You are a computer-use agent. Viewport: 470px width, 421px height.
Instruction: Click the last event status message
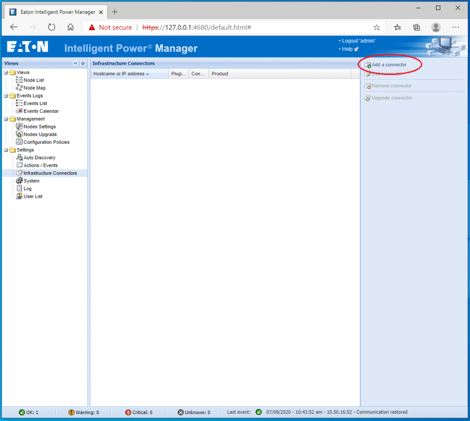click(x=336, y=412)
